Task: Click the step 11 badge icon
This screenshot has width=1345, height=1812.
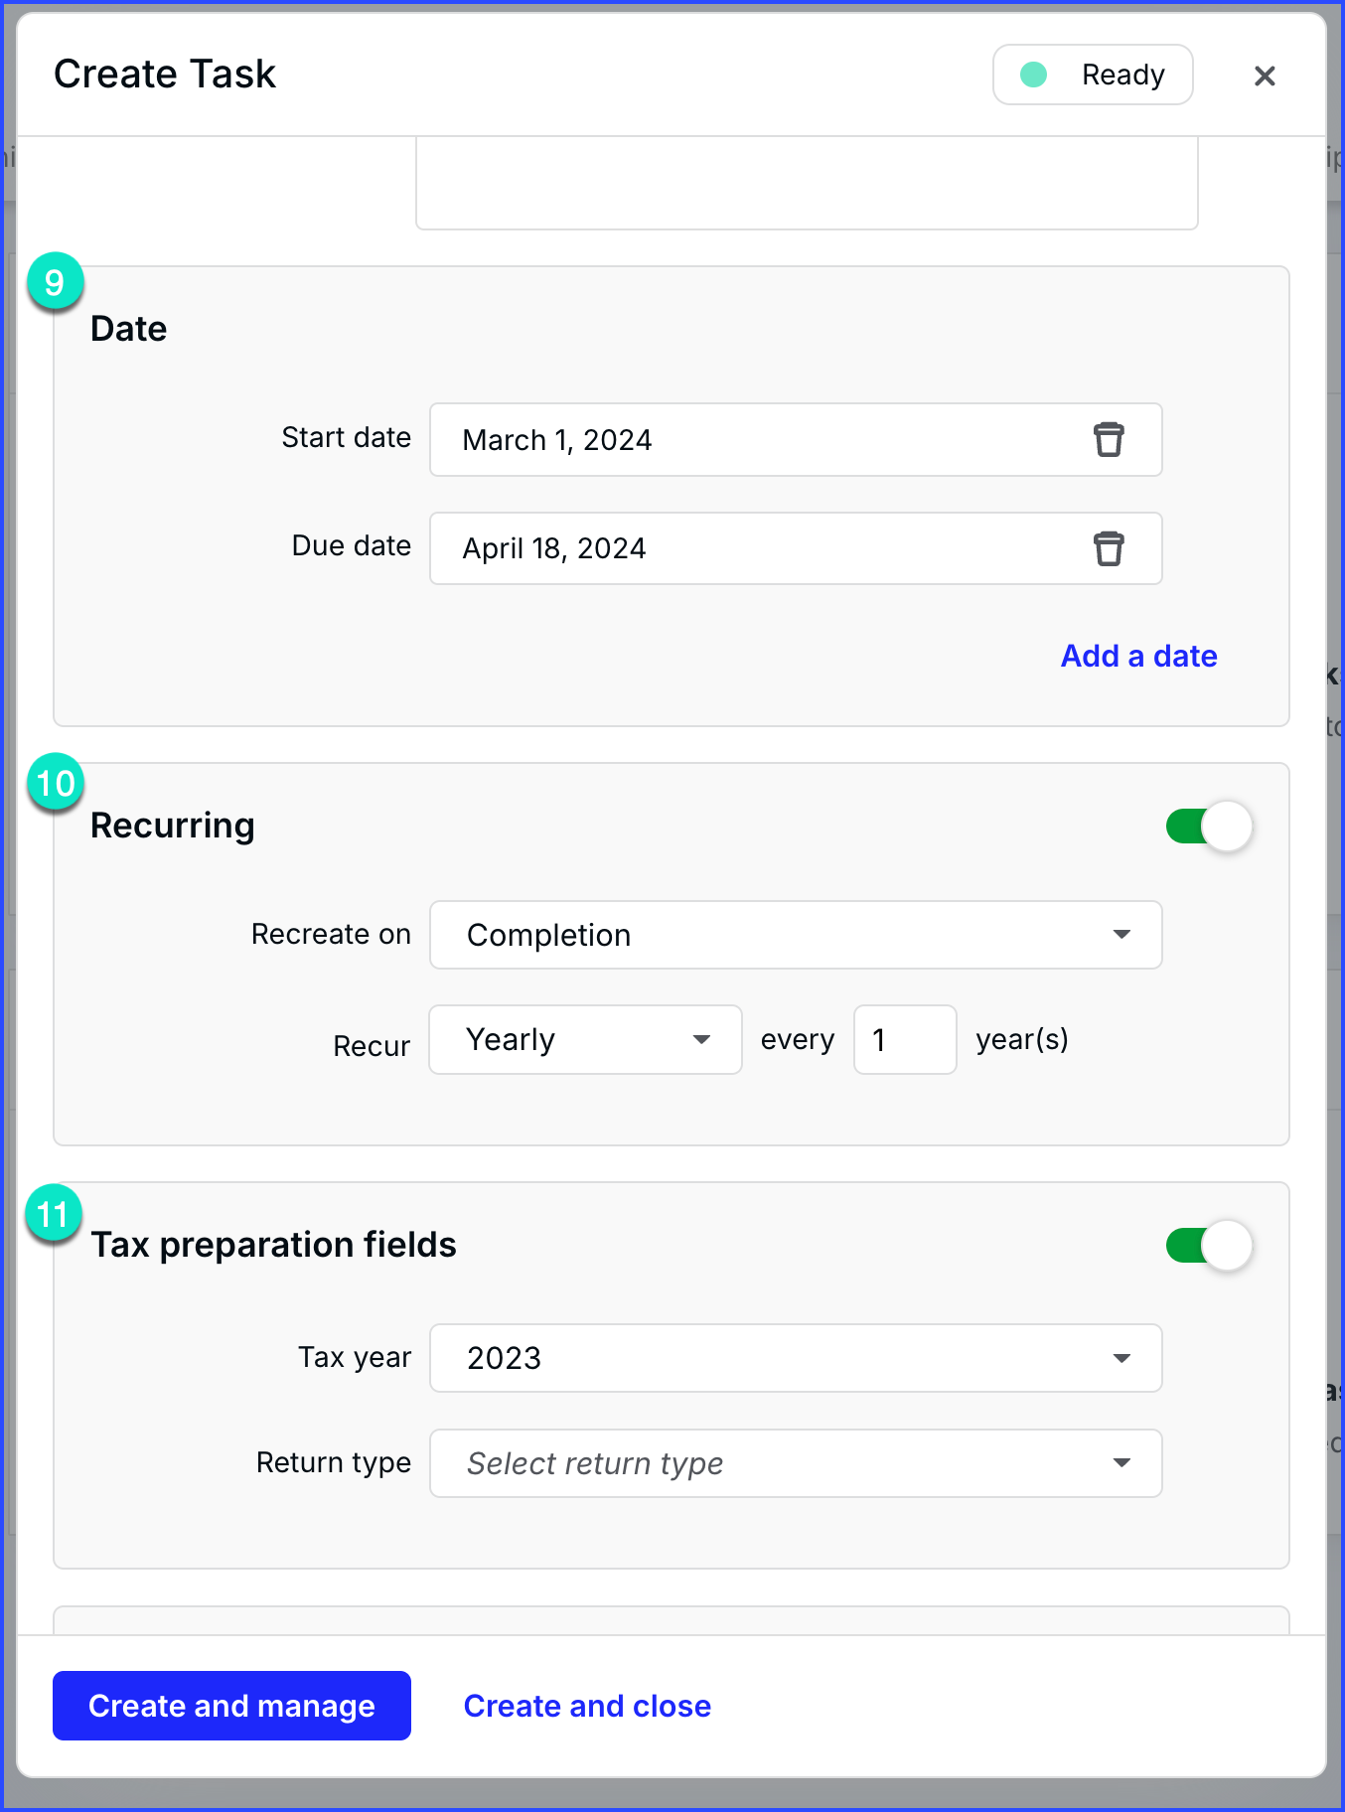Action: click(x=53, y=1214)
